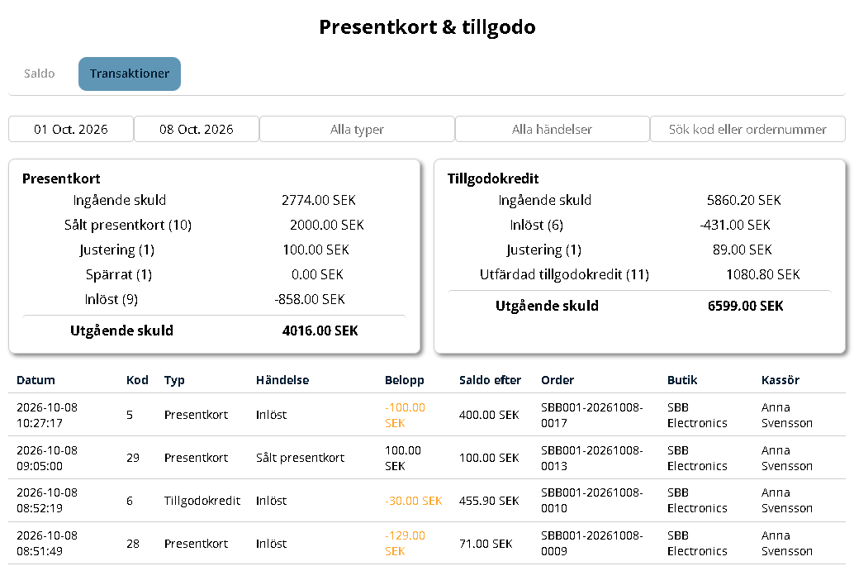The image size is (854, 566).
Task: Click the -30.00 SEK amount
Action: click(x=414, y=501)
